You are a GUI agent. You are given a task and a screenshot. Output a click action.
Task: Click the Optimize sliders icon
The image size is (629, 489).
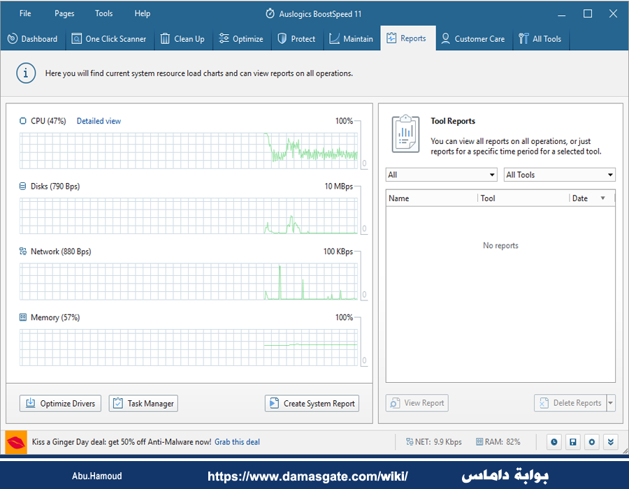224,38
